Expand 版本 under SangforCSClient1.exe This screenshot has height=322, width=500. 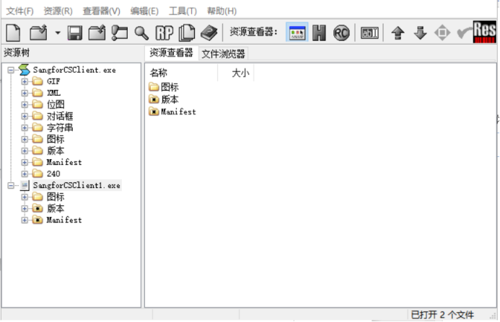pos(25,209)
